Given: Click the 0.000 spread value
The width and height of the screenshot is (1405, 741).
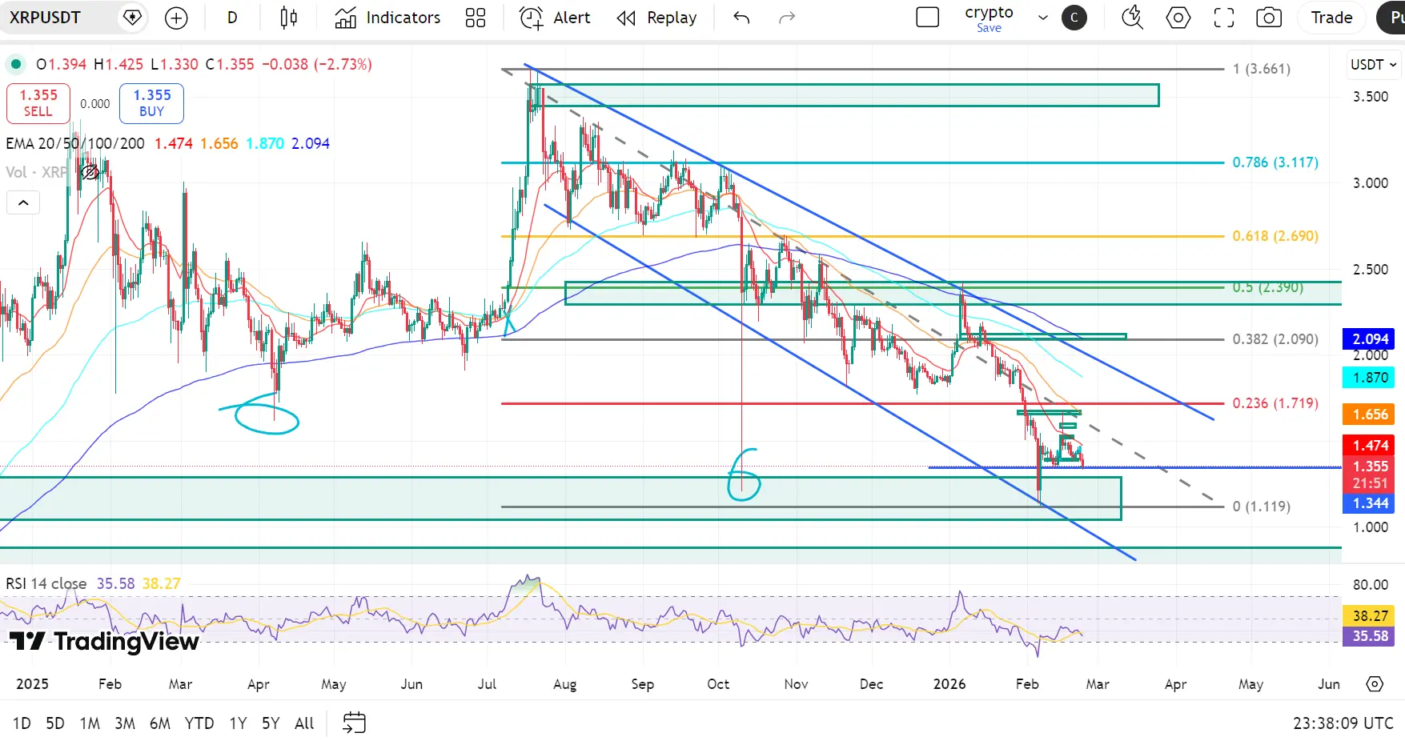Looking at the screenshot, I should coord(95,104).
